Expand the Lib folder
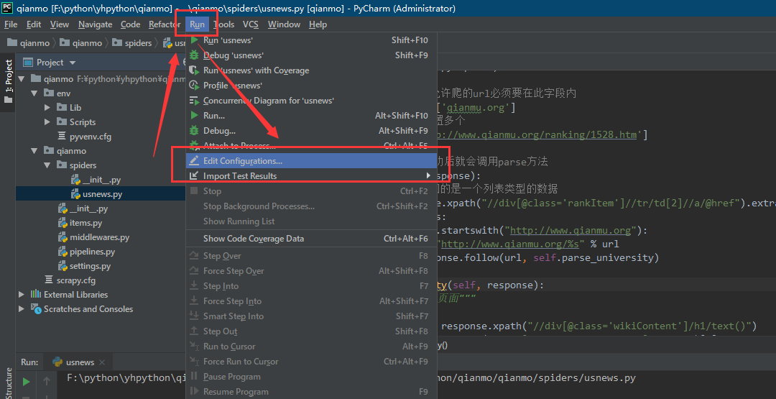This screenshot has height=399, width=776. coord(47,107)
